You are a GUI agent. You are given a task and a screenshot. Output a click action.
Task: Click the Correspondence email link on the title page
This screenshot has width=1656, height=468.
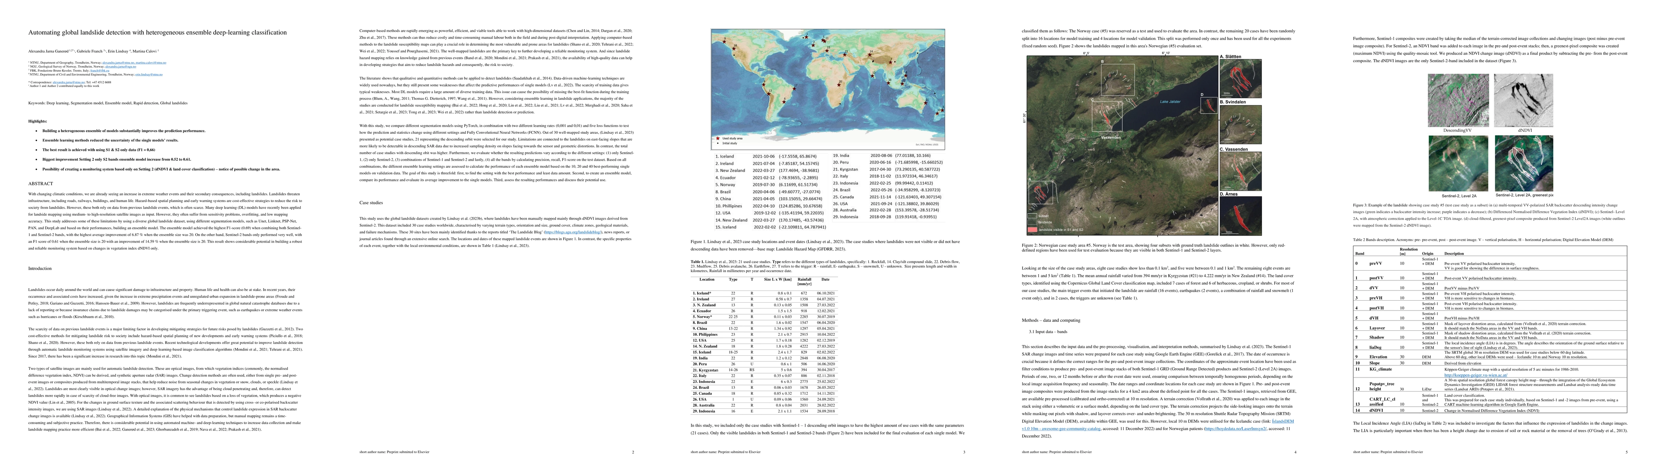coord(69,82)
